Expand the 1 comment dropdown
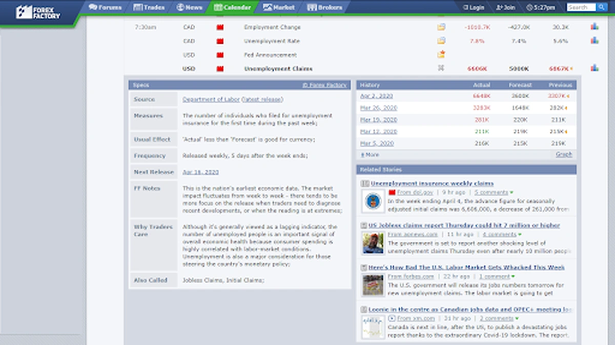 (x=498, y=277)
